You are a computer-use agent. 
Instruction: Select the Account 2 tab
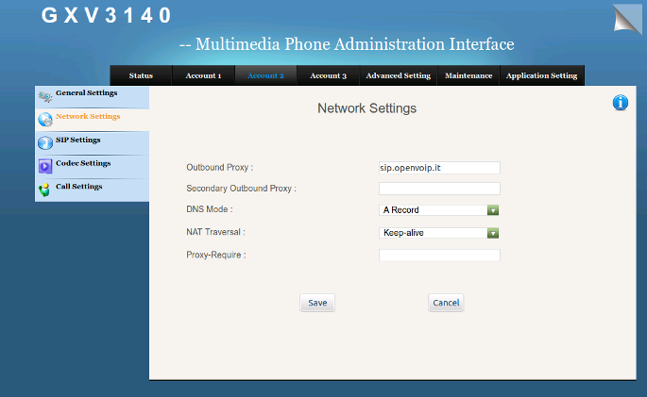265,75
